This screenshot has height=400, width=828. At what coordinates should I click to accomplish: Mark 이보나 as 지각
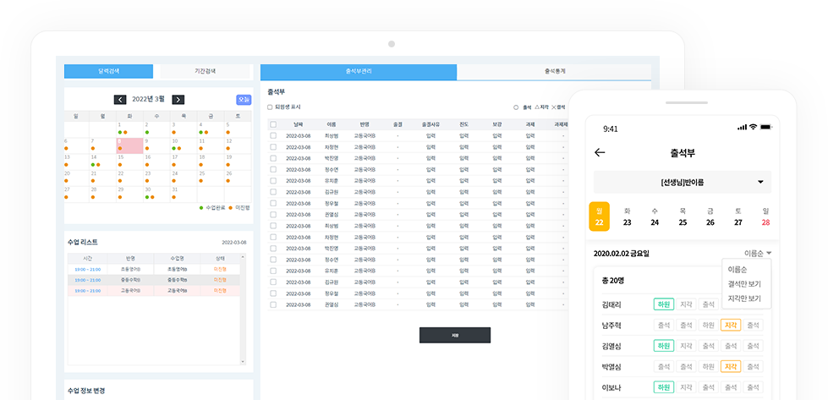point(686,387)
